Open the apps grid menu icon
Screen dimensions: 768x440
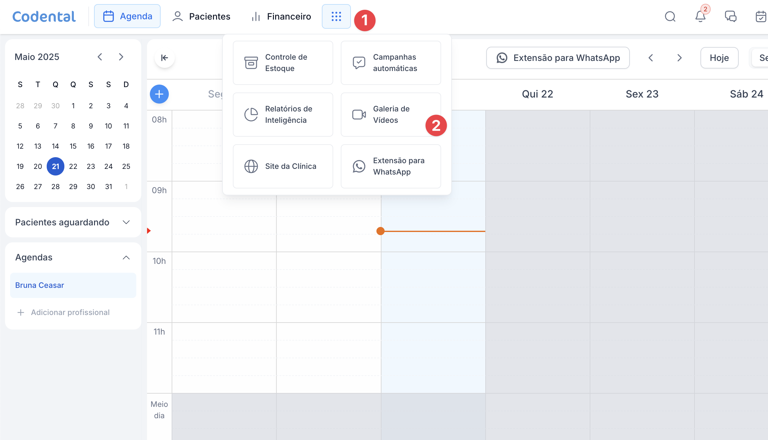pos(336,16)
